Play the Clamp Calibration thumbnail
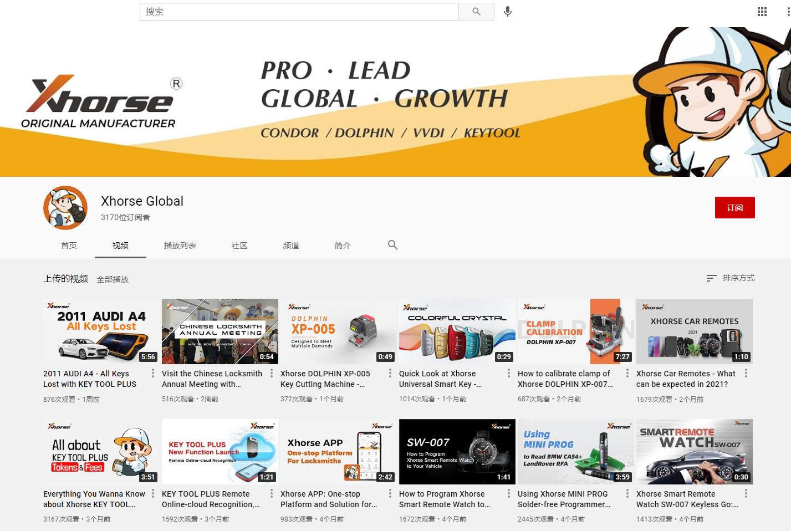Image resolution: width=791 pixels, height=531 pixels. tap(576, 331)
